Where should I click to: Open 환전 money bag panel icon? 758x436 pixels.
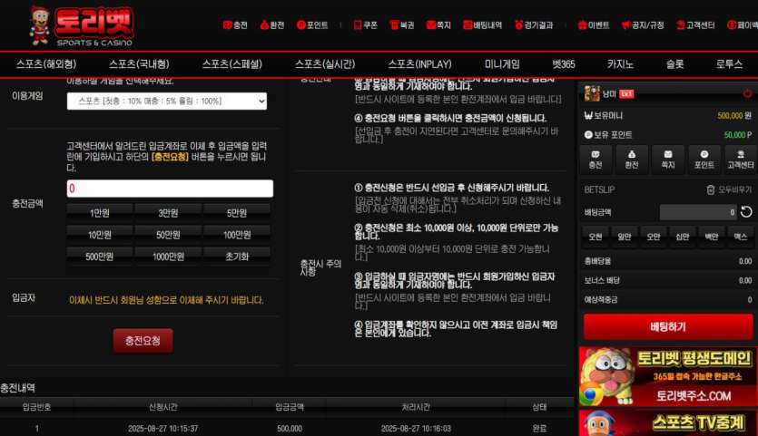[x=632, y=159]
